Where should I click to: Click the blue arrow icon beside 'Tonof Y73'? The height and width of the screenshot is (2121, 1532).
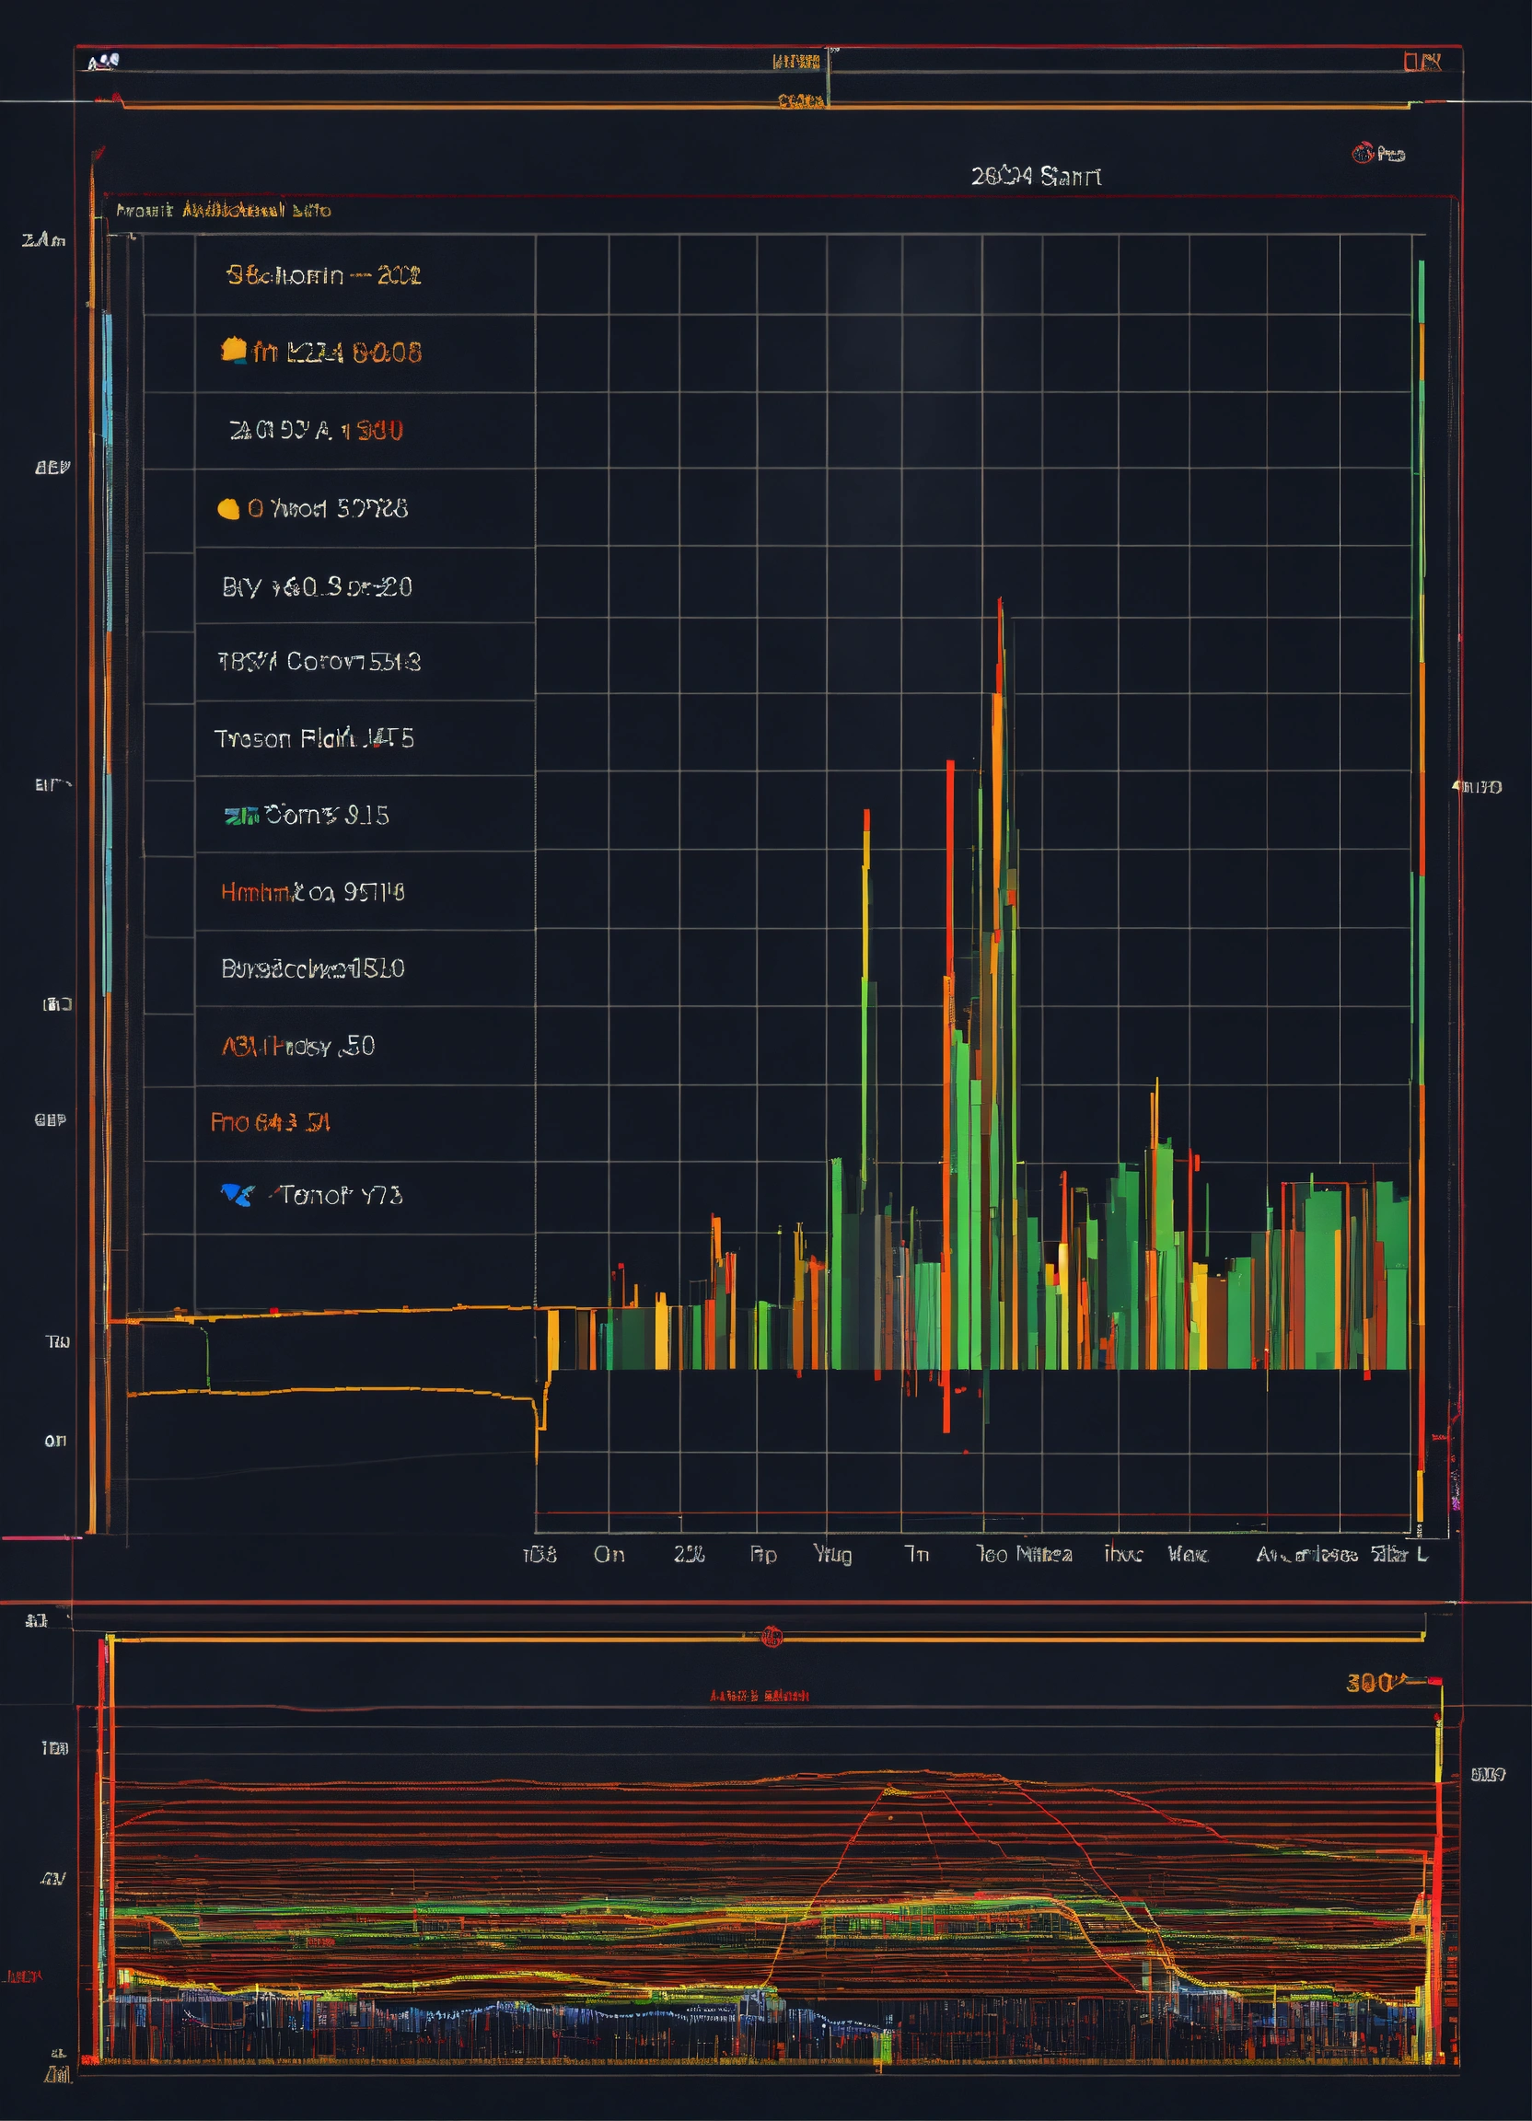237,1194
